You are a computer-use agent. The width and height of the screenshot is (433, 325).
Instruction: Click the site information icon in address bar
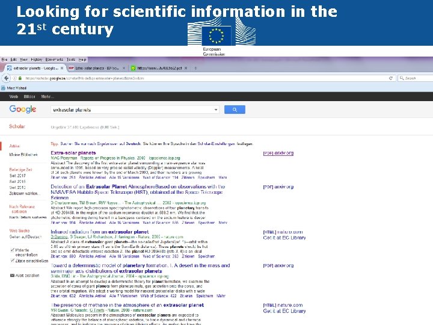click(14, 78)
